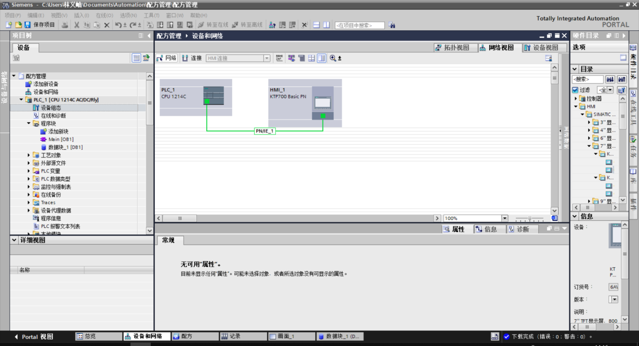Collapse the PLC_1 tree node
This screenshot has height=346, width=639.
click(21, 100)
